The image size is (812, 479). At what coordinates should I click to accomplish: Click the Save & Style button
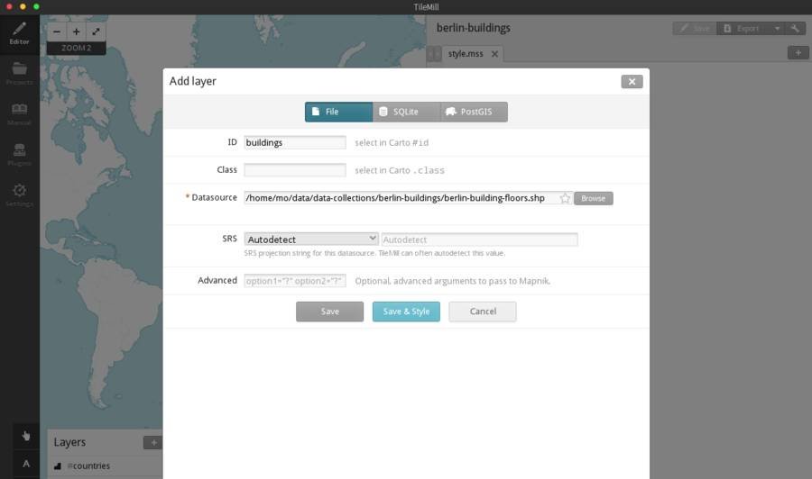point(406,312)
